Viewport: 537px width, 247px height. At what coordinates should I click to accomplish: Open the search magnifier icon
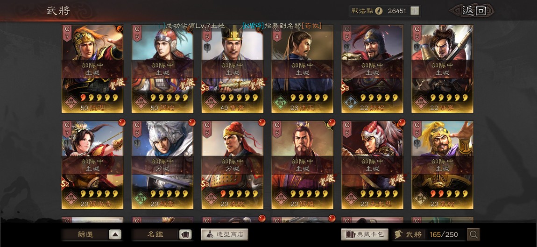click(473, 234)
